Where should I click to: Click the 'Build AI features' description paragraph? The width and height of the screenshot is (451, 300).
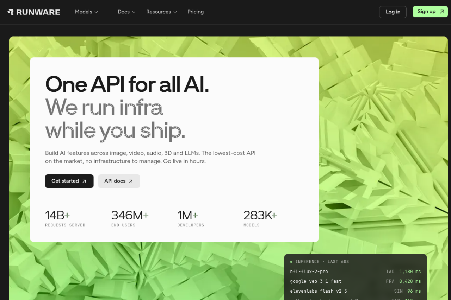[150, 157]
